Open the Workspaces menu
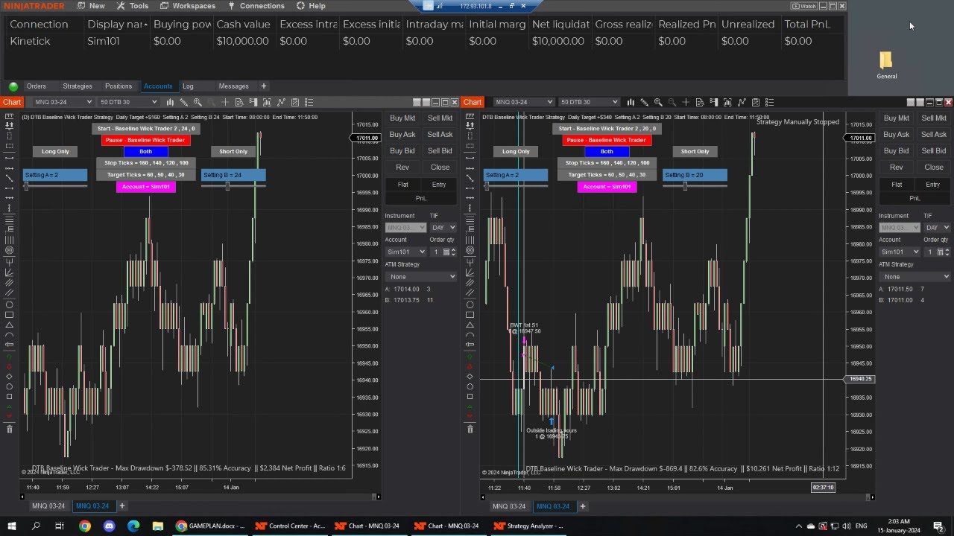The image size is (954, 536). pos(186,6)
